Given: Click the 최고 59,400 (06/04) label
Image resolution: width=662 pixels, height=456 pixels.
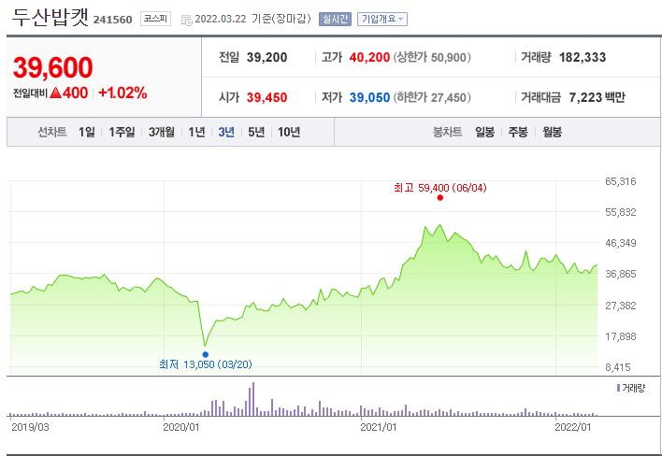Looking at the screenshot, I should [x=439, y=188].
